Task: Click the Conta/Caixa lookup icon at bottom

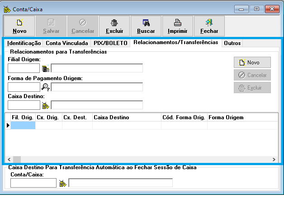Action: pos(62,183)
